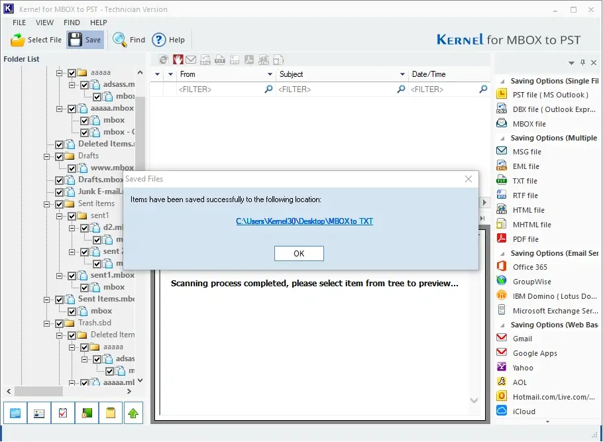Image resolution: width=603 pixels, height=442 pixels.
Task: Click the folder list vertical scrollbar thumb
Action: pyautogui.click(x=140, y=135)
